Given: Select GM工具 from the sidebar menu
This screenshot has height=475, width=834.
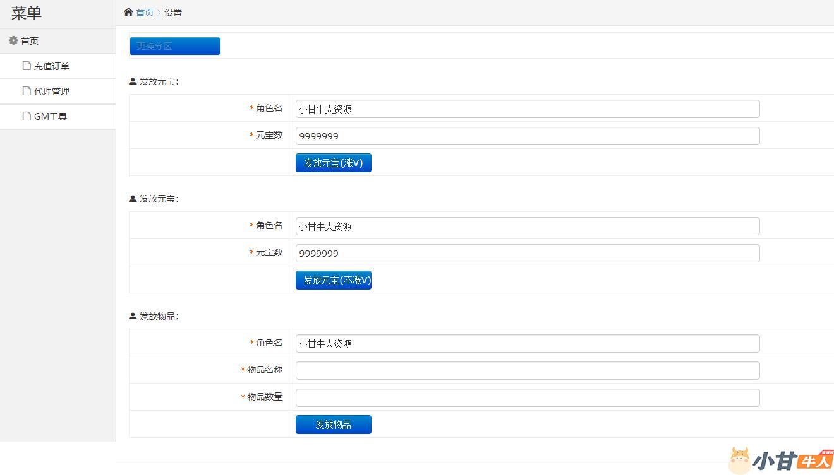Looking at the screenshot, I should [x=51, y=117].
